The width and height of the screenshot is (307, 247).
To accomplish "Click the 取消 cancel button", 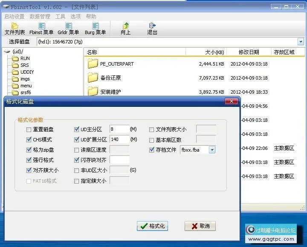I will 200,226.
